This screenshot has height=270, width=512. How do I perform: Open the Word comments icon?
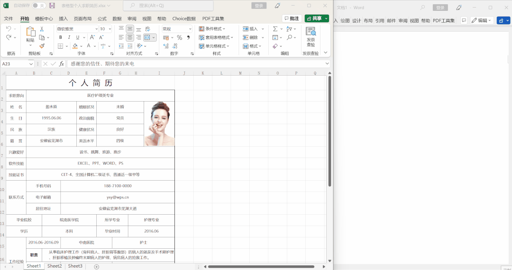click(x=464, y=20)
